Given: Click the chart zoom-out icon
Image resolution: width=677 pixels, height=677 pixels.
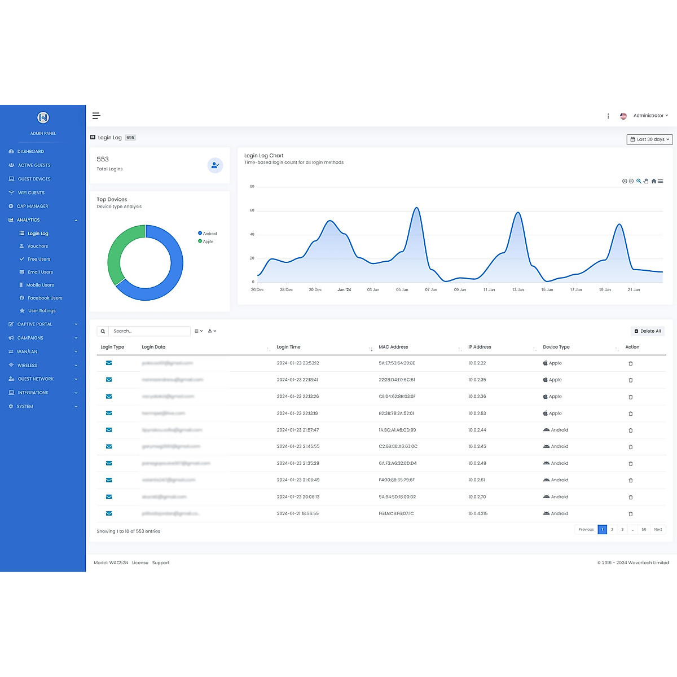Looking at the screenshot, I should pos(631,181).
